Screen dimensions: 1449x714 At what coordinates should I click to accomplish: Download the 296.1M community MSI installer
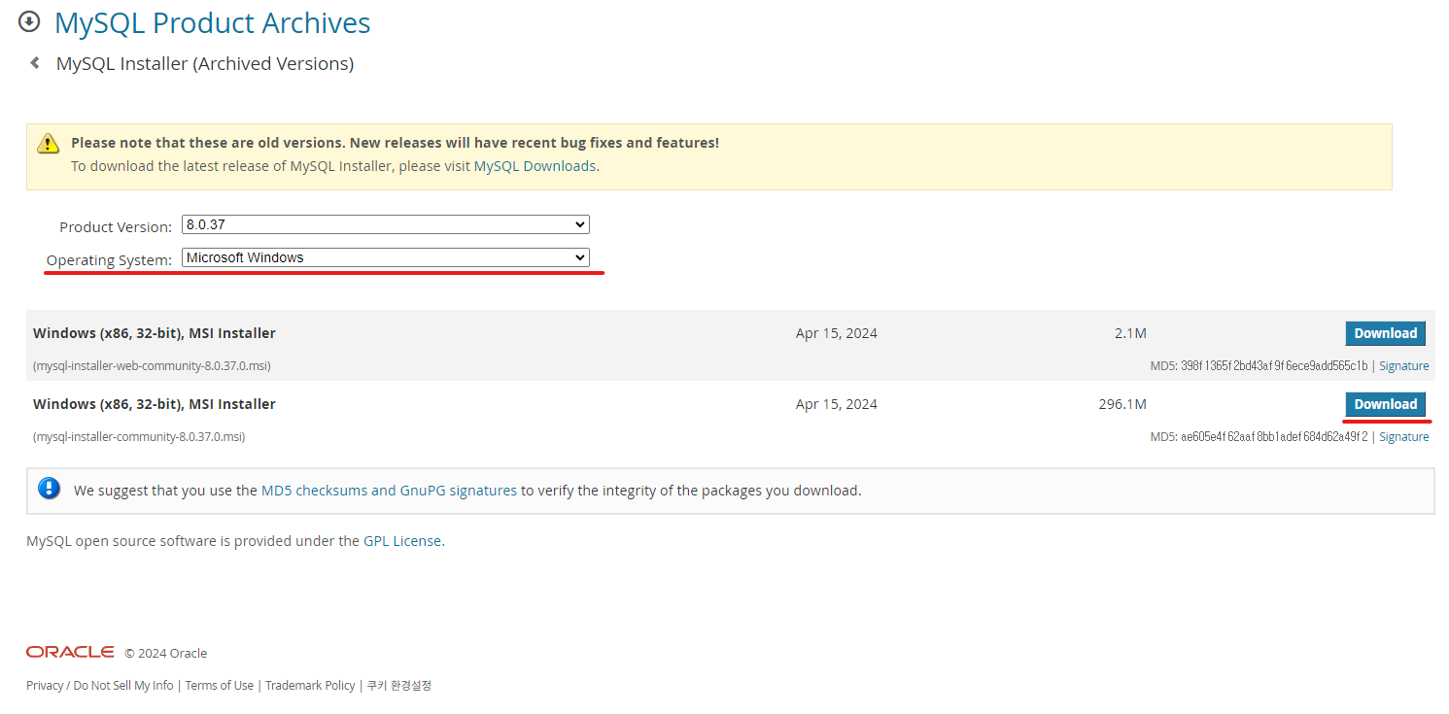[1385, 404]
